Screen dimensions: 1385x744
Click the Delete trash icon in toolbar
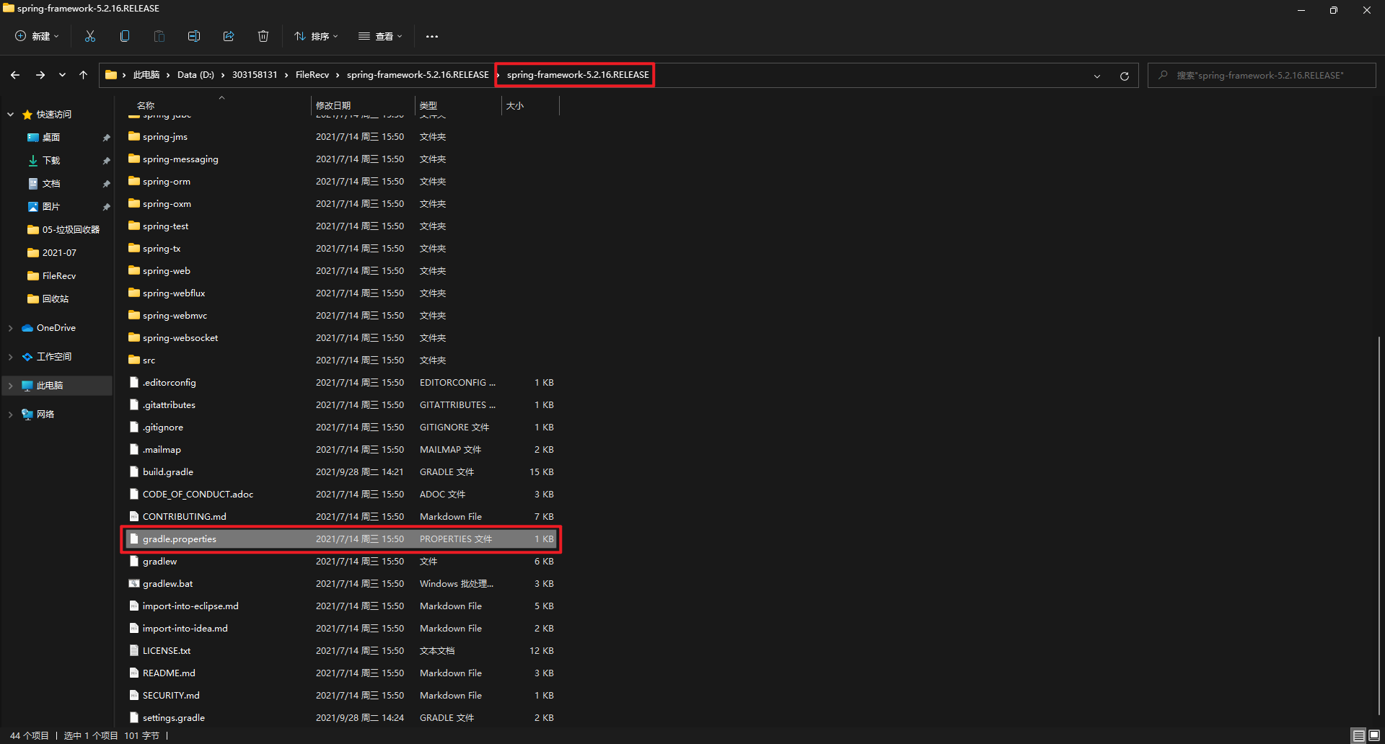[263, 36]
